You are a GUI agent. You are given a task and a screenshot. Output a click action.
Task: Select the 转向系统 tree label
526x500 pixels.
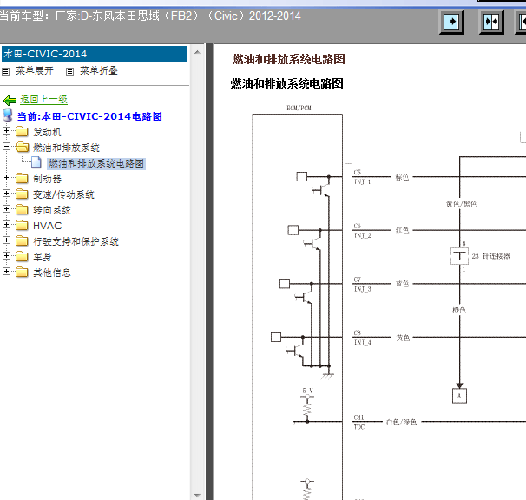(x=52, y=210)
